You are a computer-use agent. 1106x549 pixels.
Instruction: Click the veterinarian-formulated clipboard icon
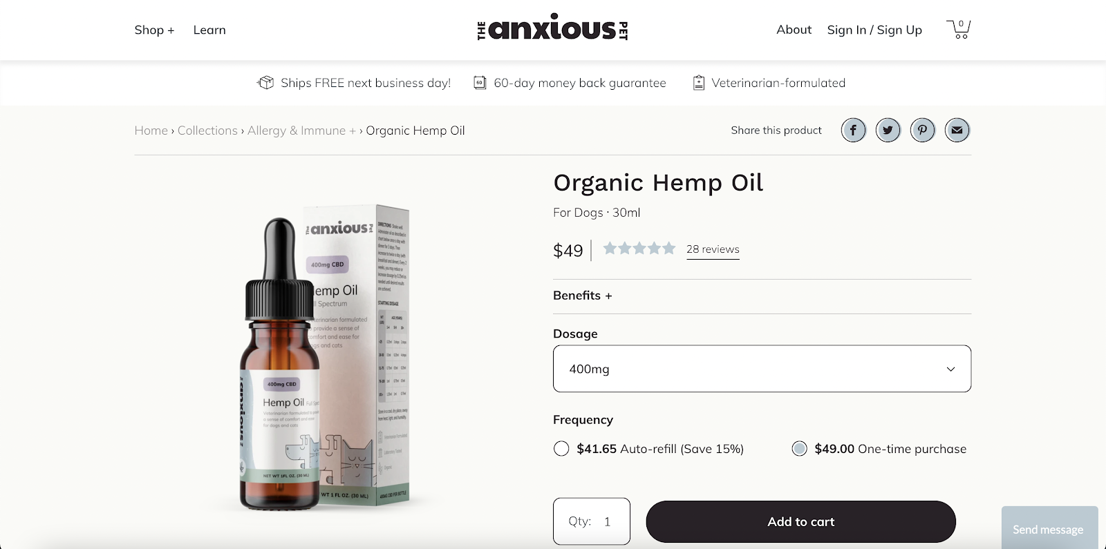(x=699, y=83)
